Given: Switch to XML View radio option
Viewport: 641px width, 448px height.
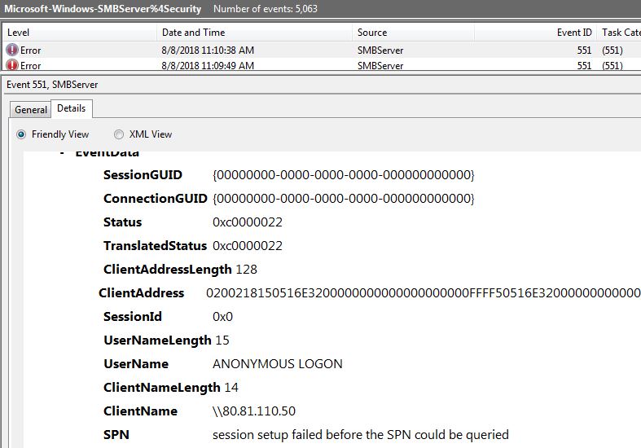Looking at the screenshot, I should point(119,134).
